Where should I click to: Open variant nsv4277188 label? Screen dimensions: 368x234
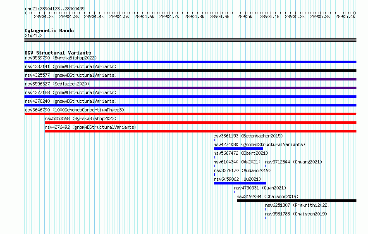[x=71, y=92]
